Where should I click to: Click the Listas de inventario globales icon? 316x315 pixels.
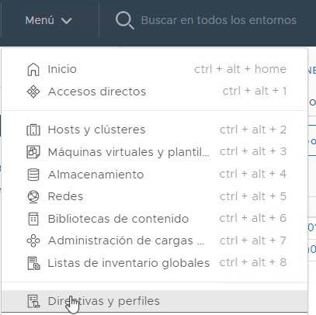(x=33, y=263)
